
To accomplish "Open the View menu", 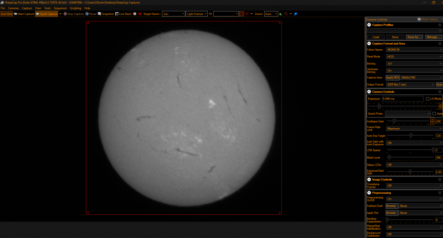I will [38, 8].
